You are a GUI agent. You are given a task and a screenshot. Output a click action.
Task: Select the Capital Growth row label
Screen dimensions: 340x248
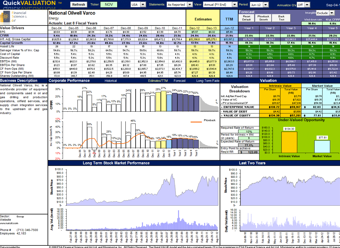[x=11, y=43]
